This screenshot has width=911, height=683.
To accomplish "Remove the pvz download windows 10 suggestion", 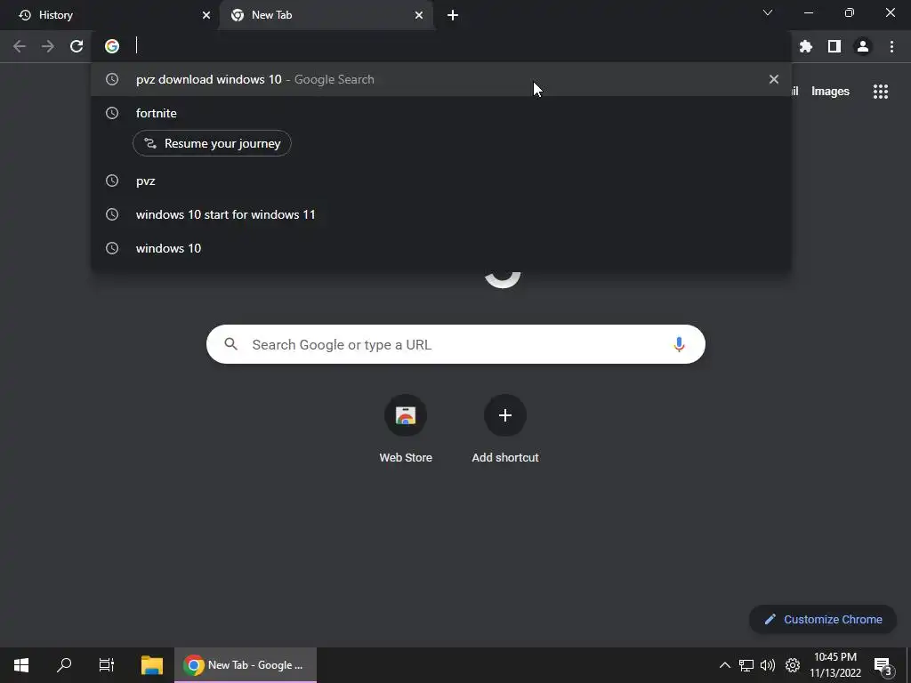I will click(774, 79).
